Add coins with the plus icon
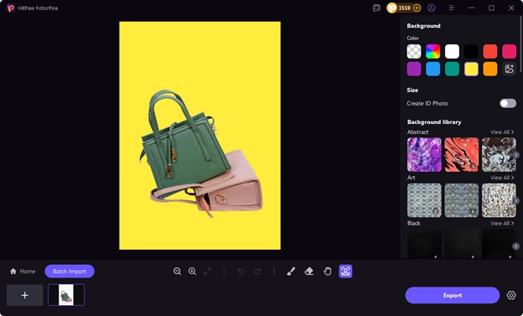The width and height of the screenshot is (523, 316). click(417, 8)
